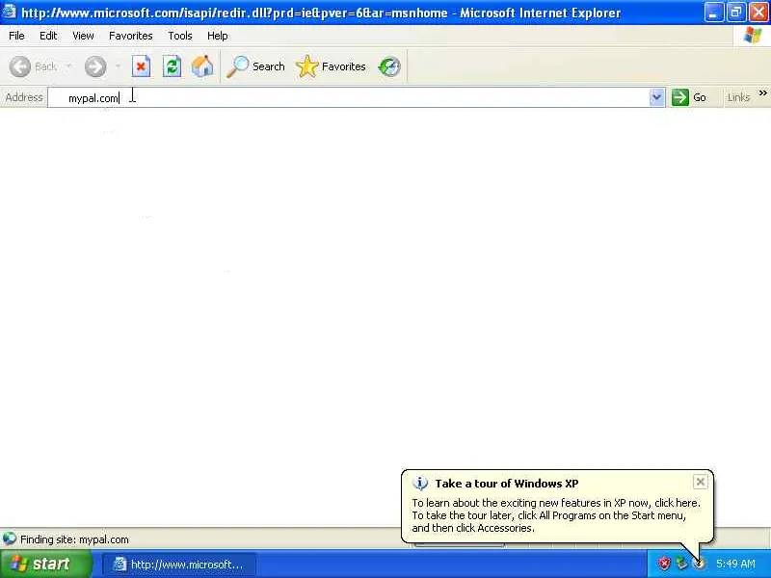Restore down the Internet Explorer window

(x=736, y=13)
